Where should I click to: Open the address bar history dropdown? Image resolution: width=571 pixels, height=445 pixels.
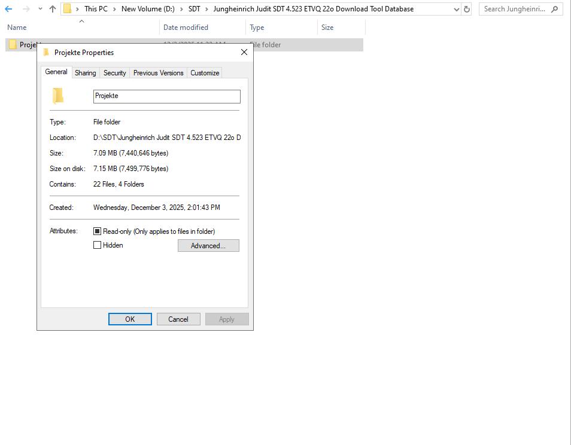pos(456,9)
